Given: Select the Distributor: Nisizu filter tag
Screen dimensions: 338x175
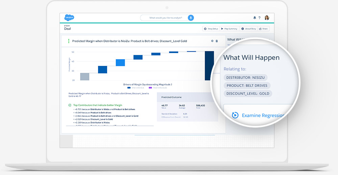Looking at the screenshot, I should (245, 77).
